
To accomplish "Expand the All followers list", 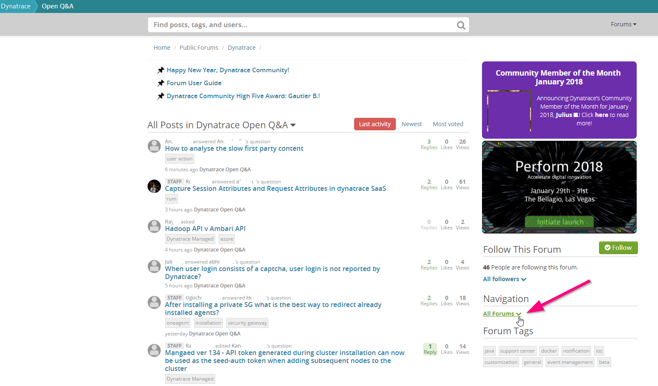I will pos(505,279).
